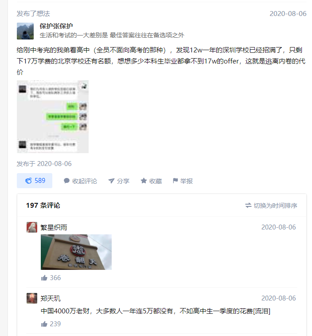View 郑天玑's avatar

[32, 298]
